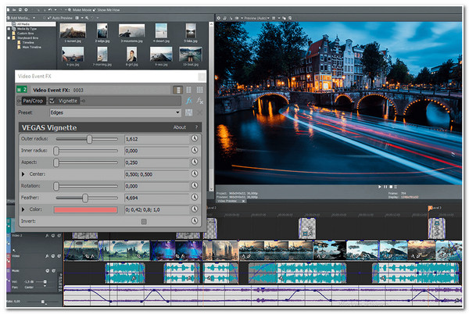469x314 pixels.
Task: Select Main Timeline bin in the tree
Action: coord(32,47)
